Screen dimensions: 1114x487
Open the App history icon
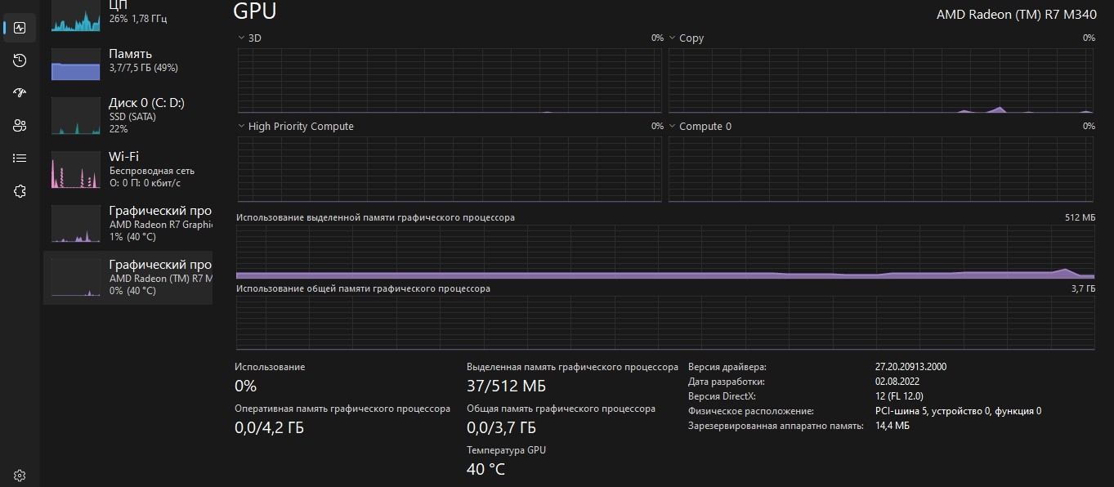[20, 60]
